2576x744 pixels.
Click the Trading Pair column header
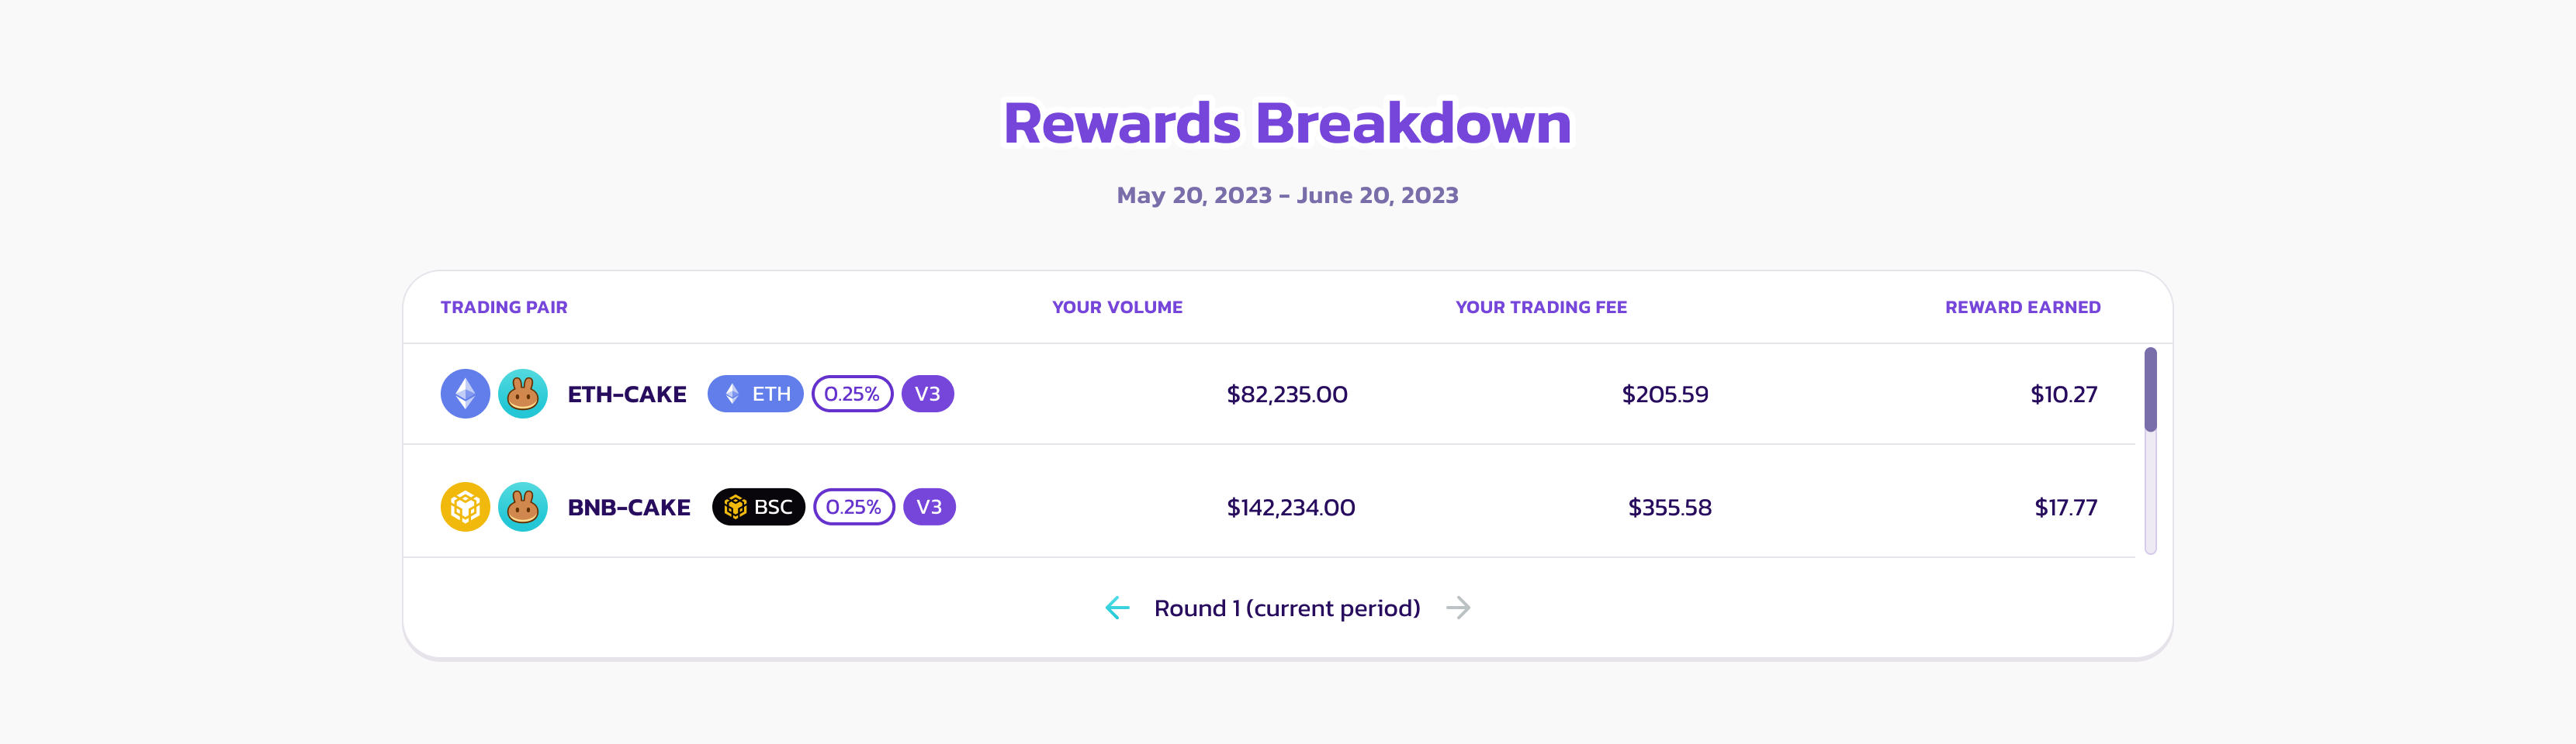click(504, 308)
